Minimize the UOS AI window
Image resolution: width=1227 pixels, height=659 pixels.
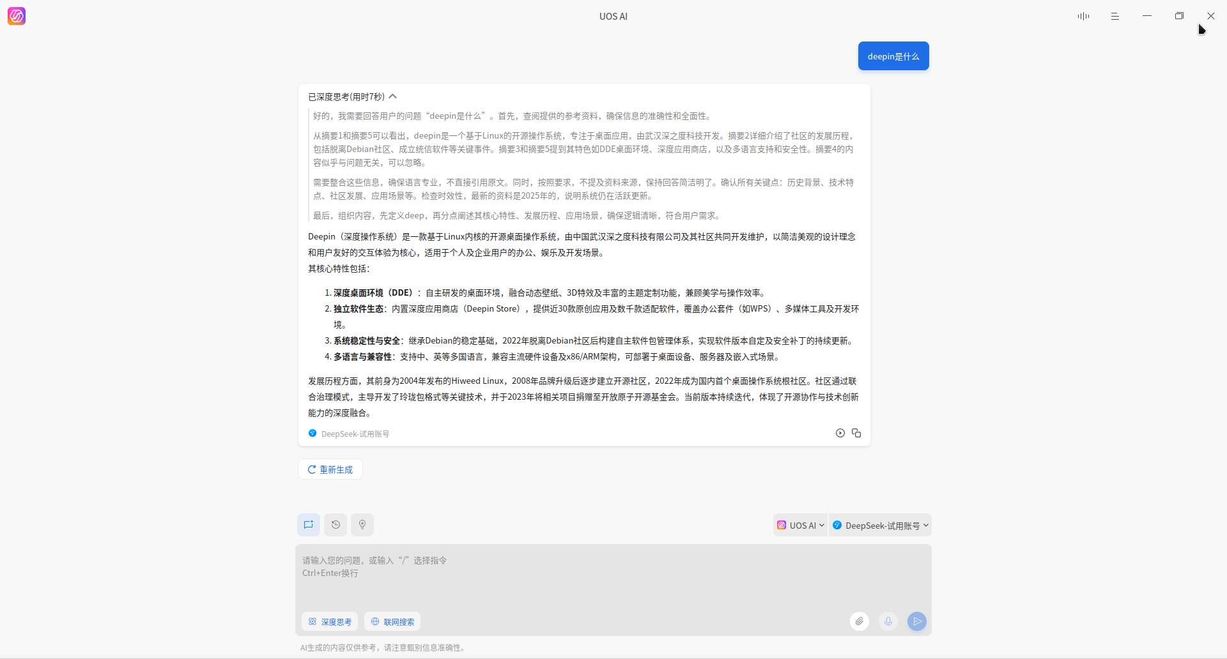pyautogui.click(x=1147, y=16)
